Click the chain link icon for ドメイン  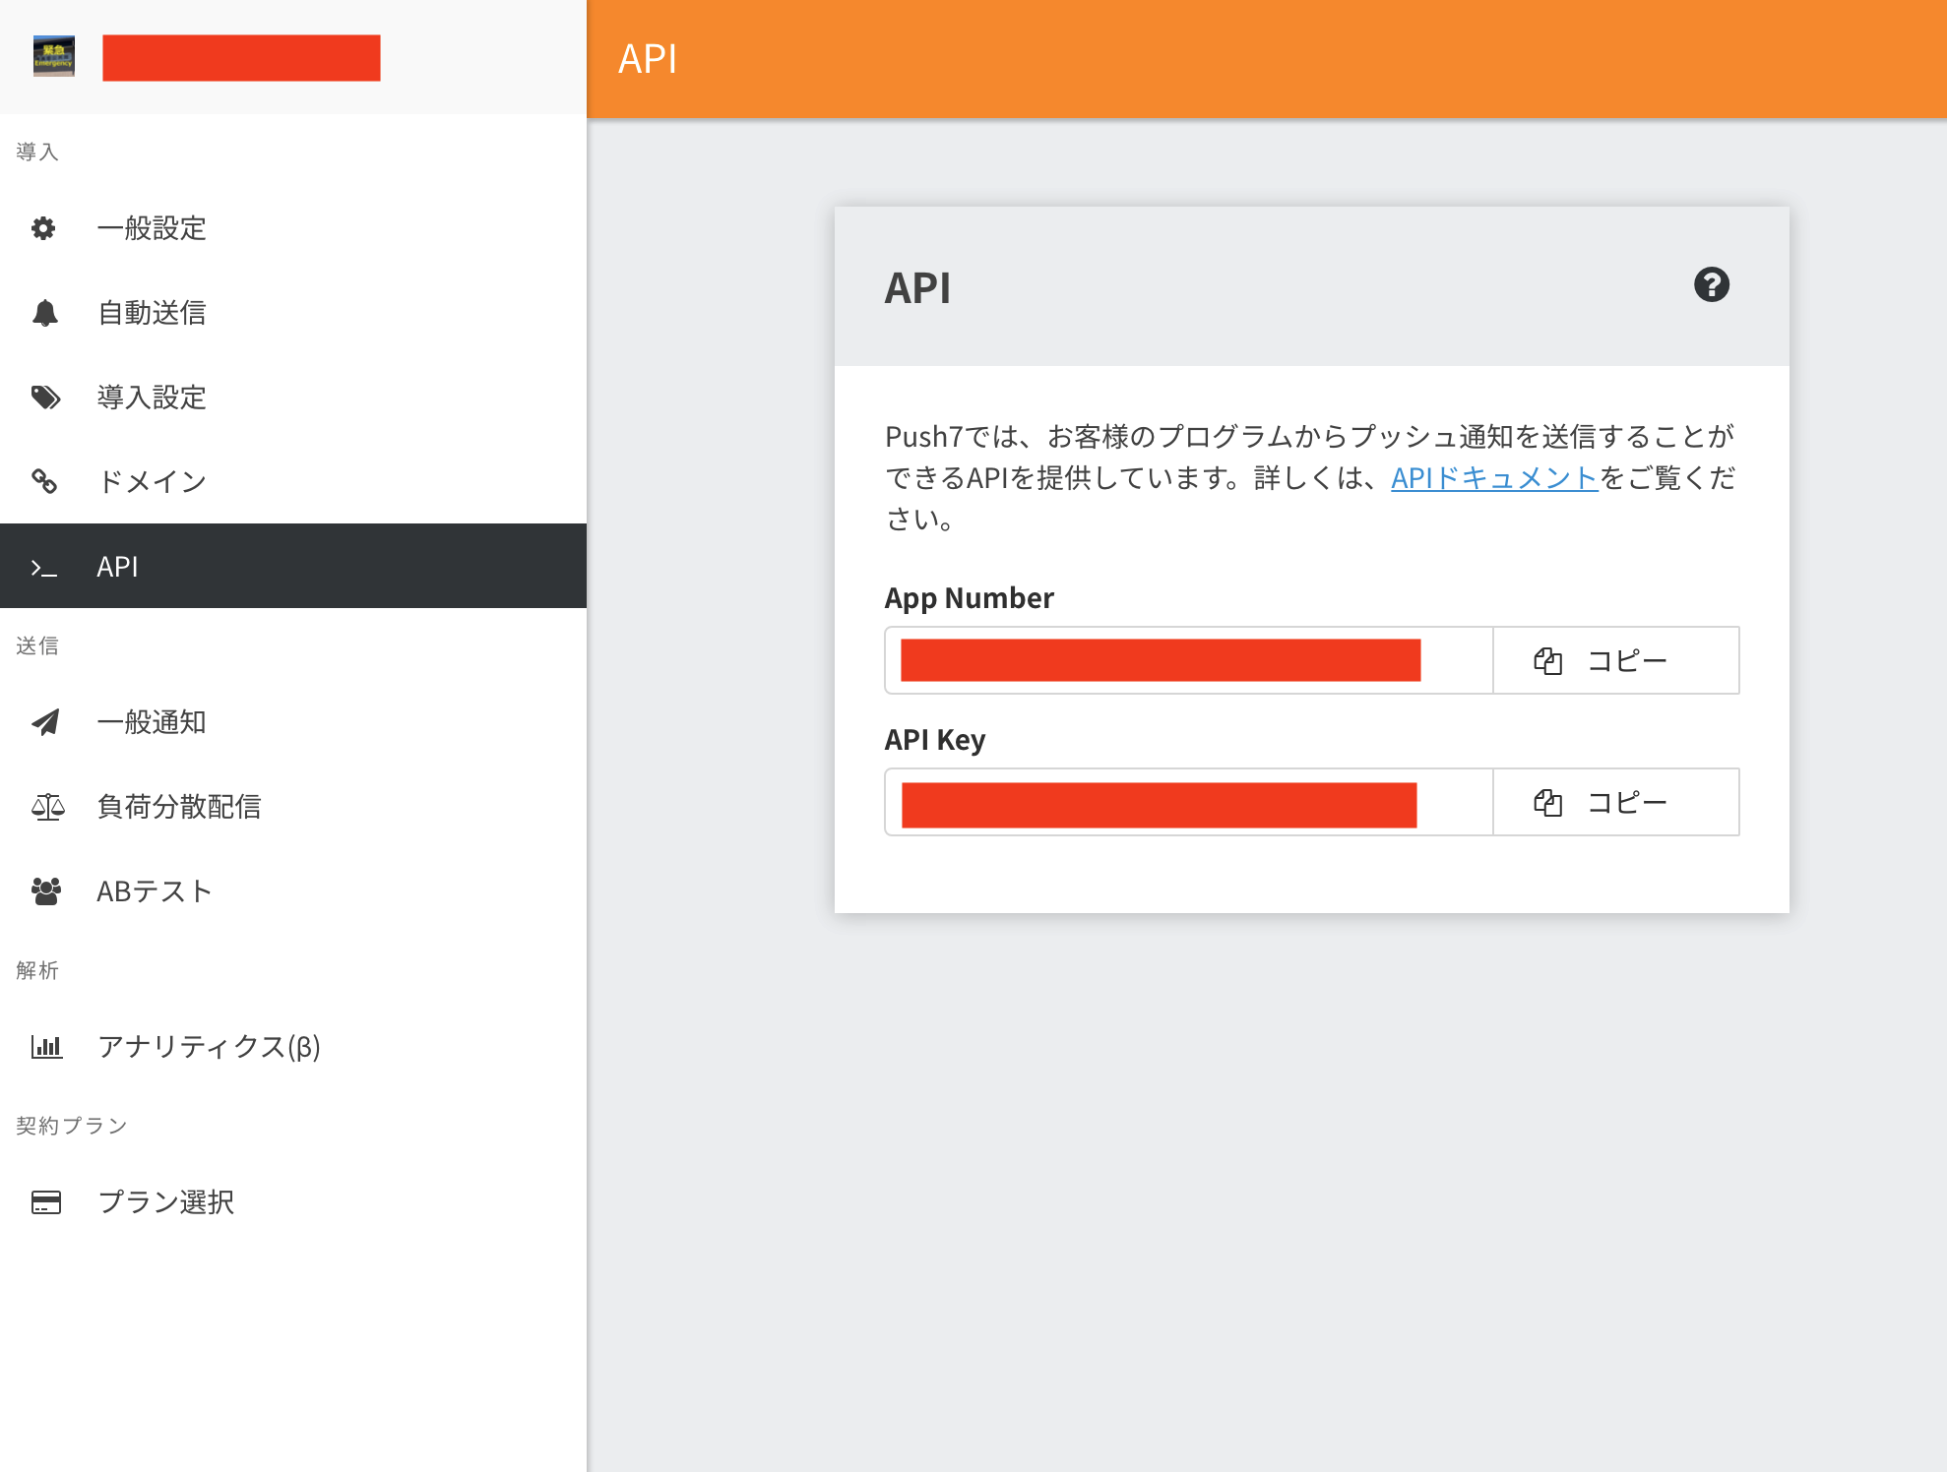click(x=44, y=481)
